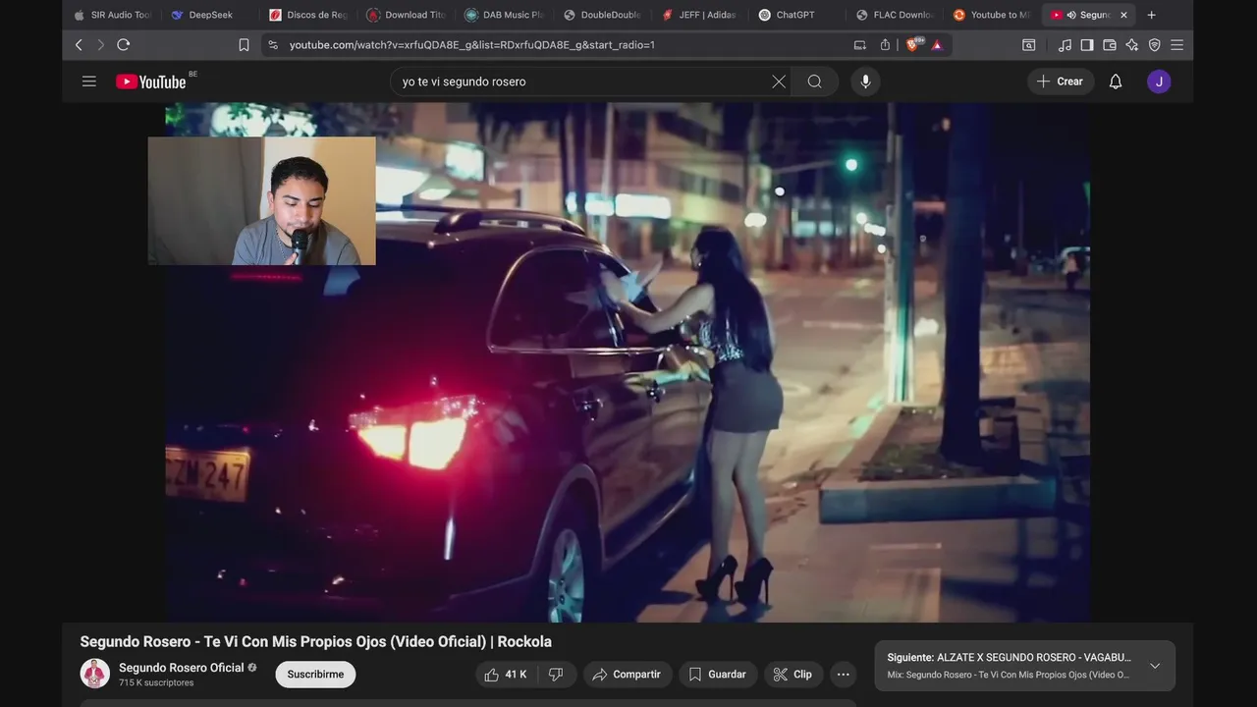Open the music note playlist icon
The image size is (1257, 707).
[x=1066, y=44]
